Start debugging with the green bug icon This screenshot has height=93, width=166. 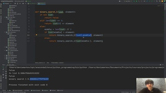[x=136, y=1]
